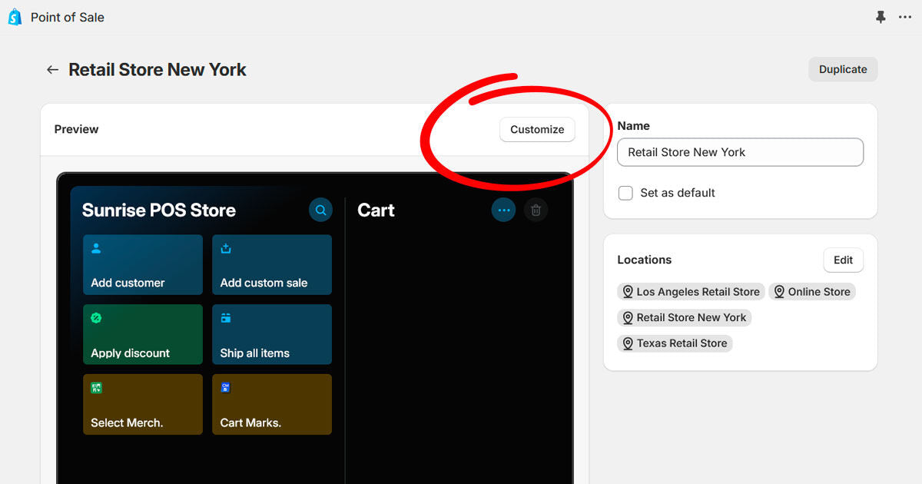Click the Cart trash icon
Screen dimensions: 922x484
[x=536, y=210]
